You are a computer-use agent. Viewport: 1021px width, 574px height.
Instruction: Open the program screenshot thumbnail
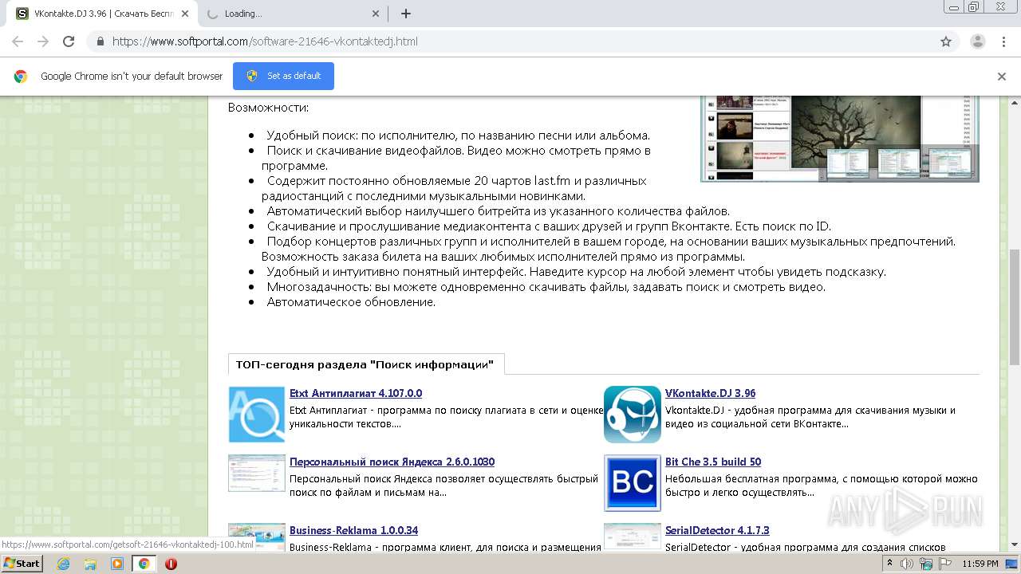840,138
